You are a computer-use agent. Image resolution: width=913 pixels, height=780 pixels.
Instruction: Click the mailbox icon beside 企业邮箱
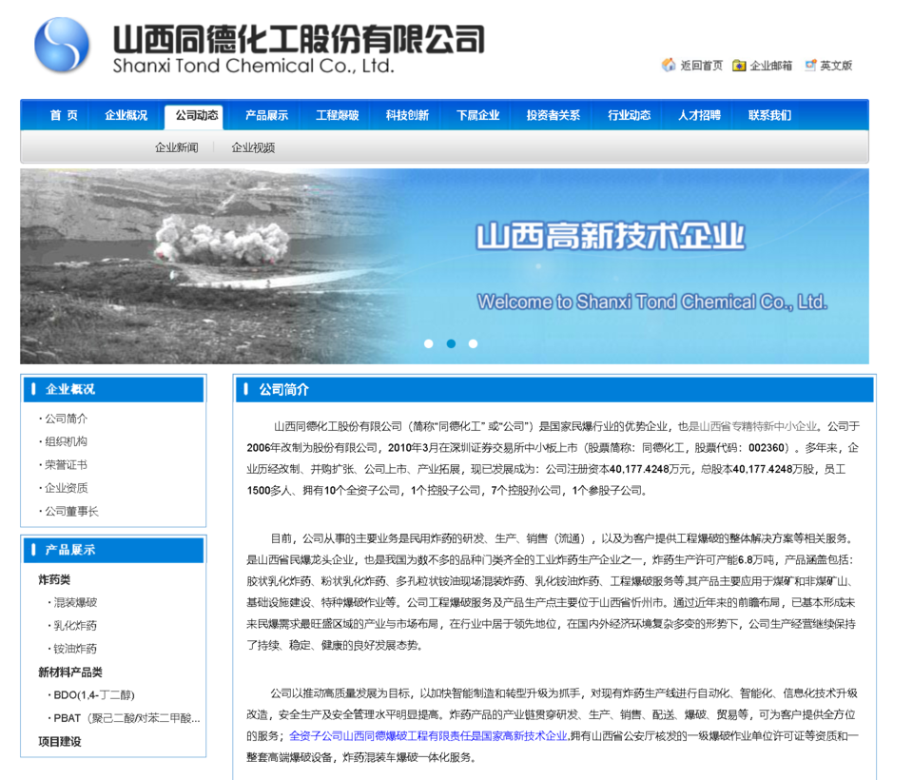[739, 66]
